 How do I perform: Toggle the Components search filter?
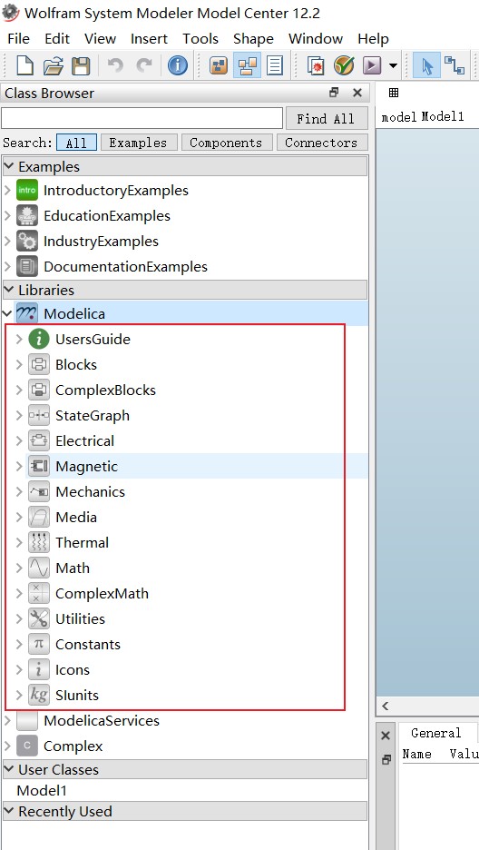click(x=226, y=143)
